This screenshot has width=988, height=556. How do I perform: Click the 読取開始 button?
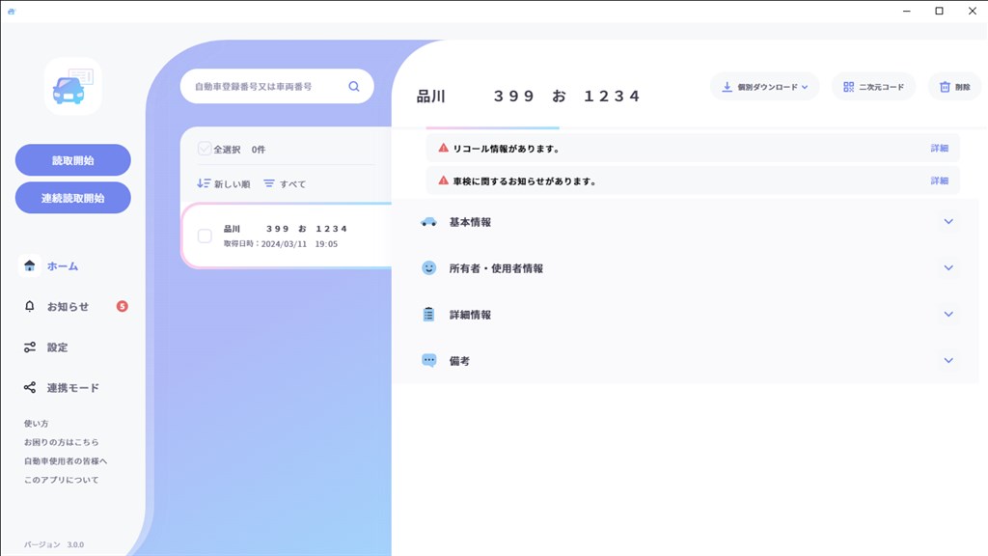(73, 160)
